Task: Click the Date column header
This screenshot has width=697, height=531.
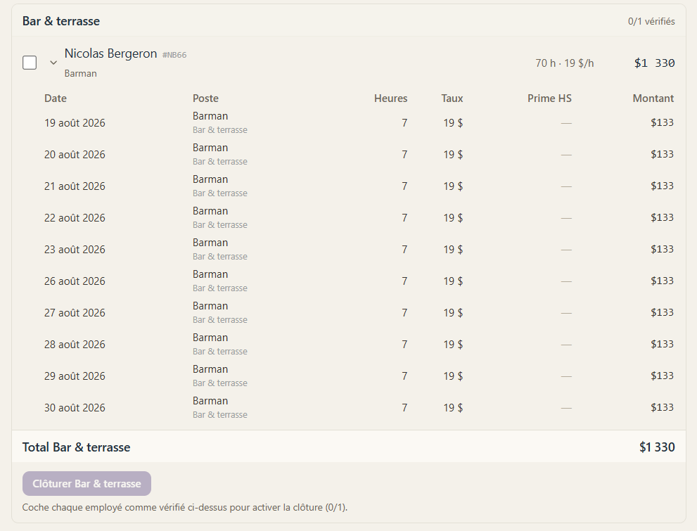Action: [56, 98]
